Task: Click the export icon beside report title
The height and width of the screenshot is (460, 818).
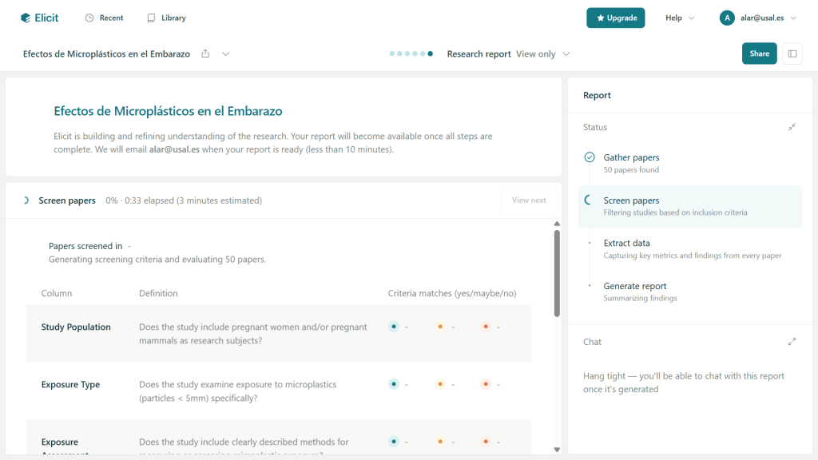Action: coord(205,54)
